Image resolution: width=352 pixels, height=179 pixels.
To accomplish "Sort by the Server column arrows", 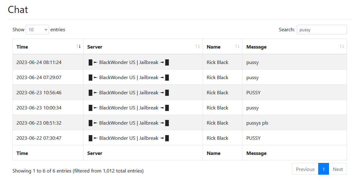I will [197, 46].
